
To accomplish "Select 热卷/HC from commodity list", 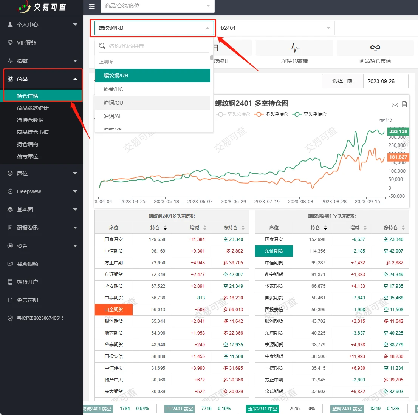I will (x=152, y=89).
